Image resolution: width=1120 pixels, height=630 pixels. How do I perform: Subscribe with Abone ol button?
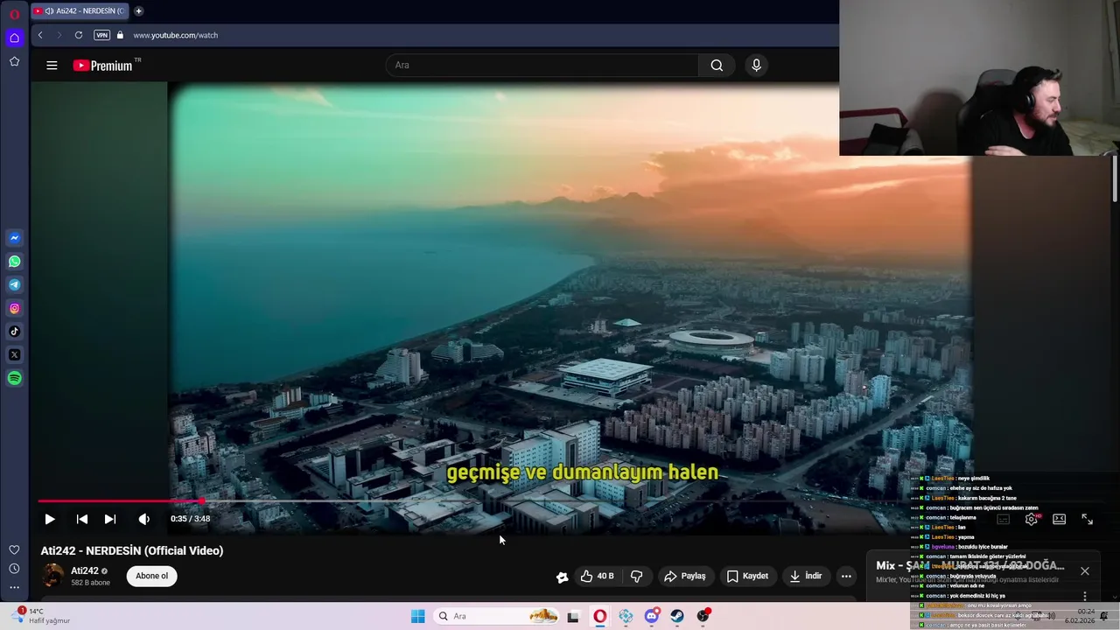151,576
